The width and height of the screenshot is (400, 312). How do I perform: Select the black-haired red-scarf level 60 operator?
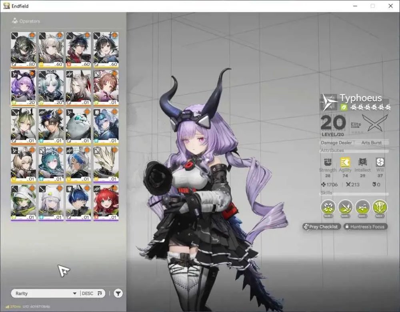(78, 50)
